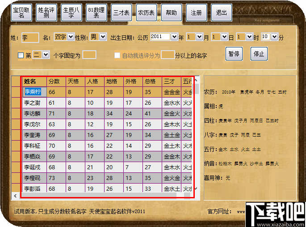Open the 三才表 page
The height and width of the screenshot is (227, 306).
pos(122,13)
